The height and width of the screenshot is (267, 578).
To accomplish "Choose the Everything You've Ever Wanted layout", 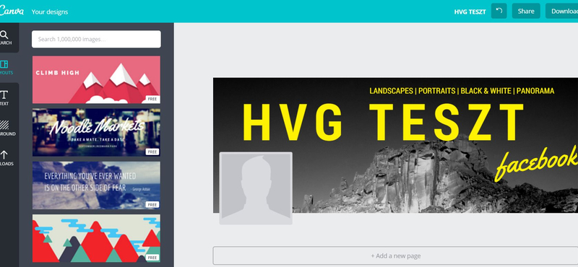I will [96, 185].
